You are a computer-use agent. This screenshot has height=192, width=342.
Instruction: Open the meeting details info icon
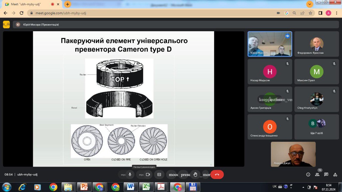coord(308,174)
